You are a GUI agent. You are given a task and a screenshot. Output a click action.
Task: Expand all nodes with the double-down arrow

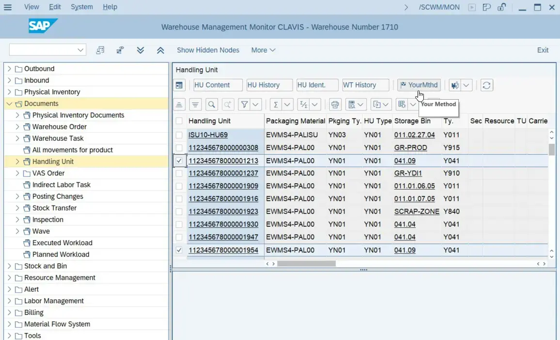pos(140,50)
